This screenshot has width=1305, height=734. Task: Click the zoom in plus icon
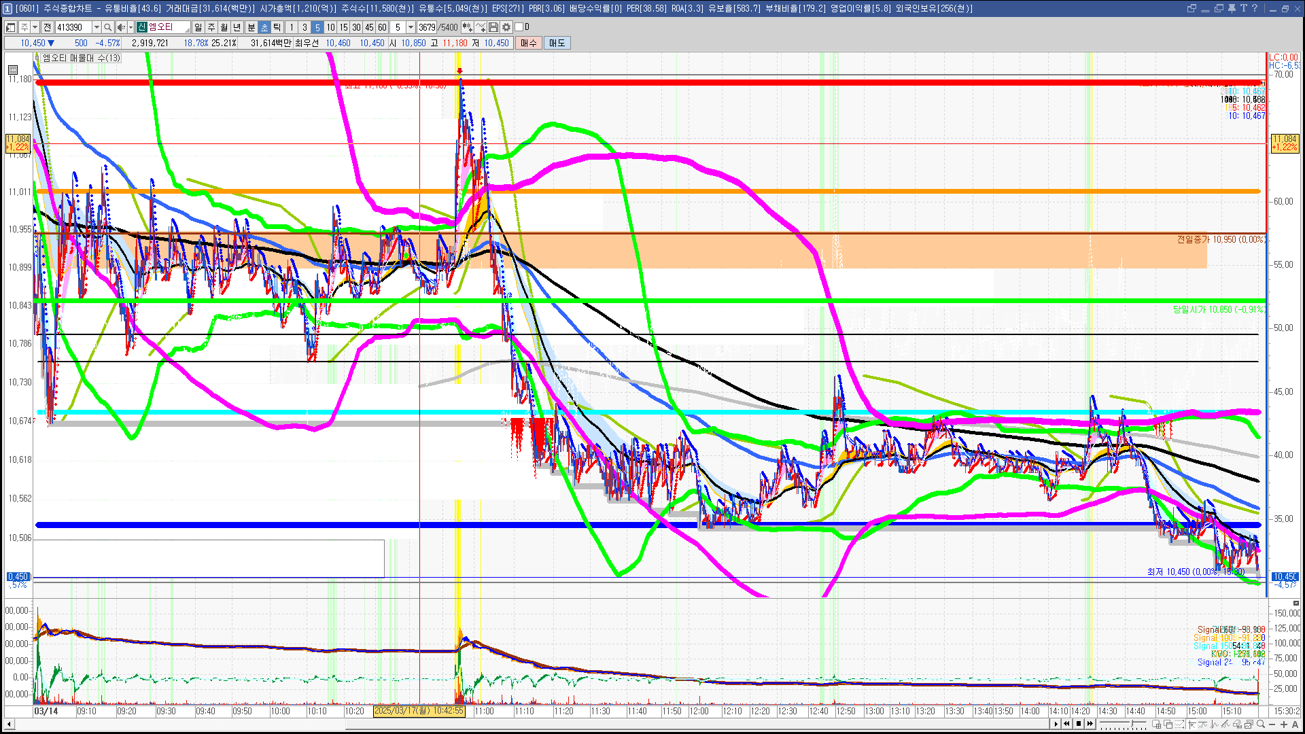(1284, 724)
